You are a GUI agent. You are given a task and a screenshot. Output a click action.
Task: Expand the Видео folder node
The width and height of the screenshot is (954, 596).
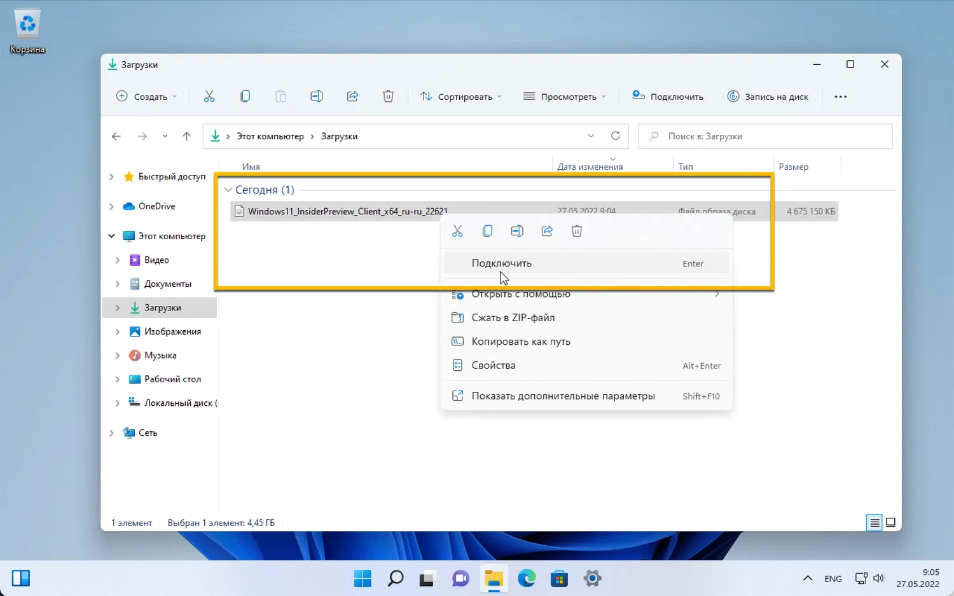[x=118, y=260]
